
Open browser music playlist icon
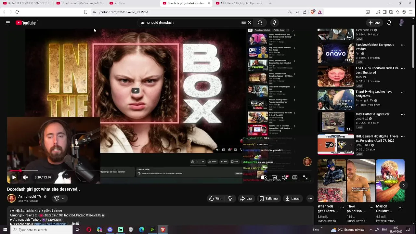(378, 12)
